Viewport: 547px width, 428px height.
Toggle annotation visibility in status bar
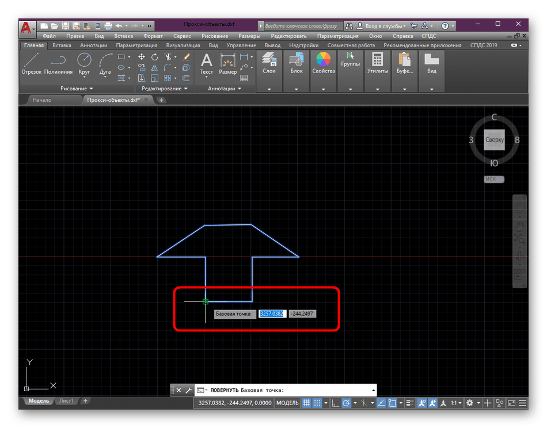click(421, 403)
